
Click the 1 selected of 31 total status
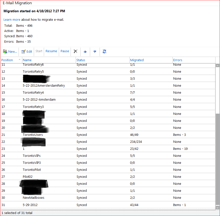(x=17, y=213)
